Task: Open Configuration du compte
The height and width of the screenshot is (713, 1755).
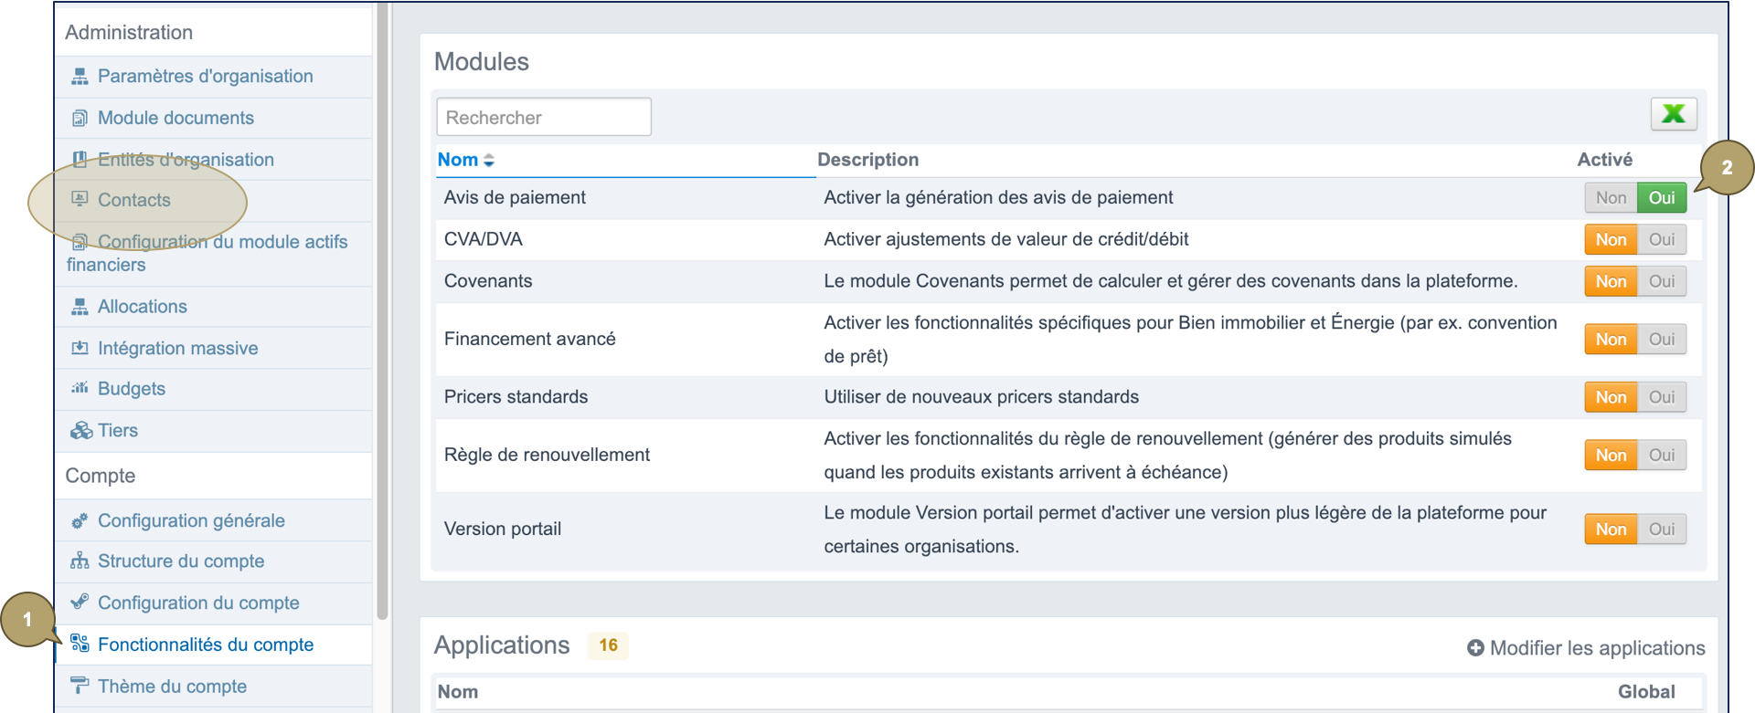Action: pos(198,603)
